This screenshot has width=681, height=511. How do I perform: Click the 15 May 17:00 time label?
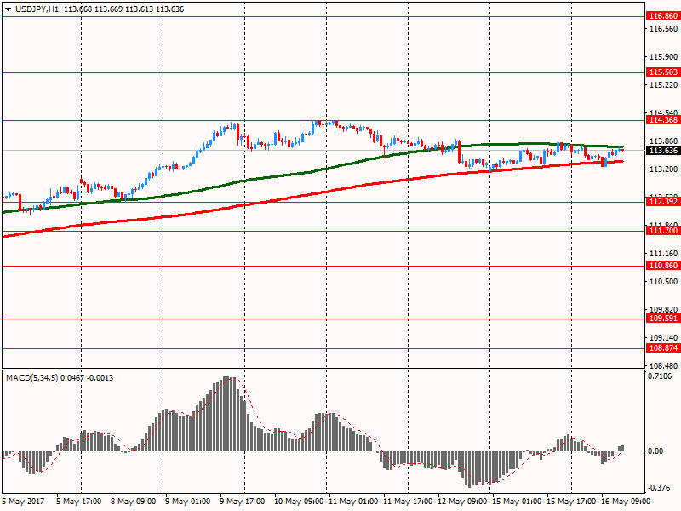[571, 502]
